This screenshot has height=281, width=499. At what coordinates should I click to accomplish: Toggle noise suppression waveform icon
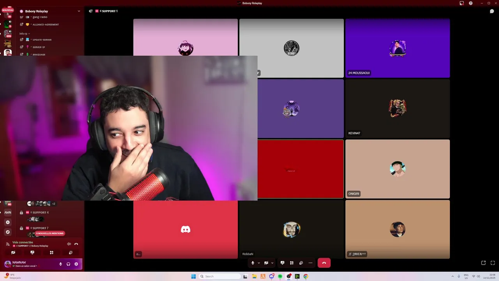pos(69,244)
